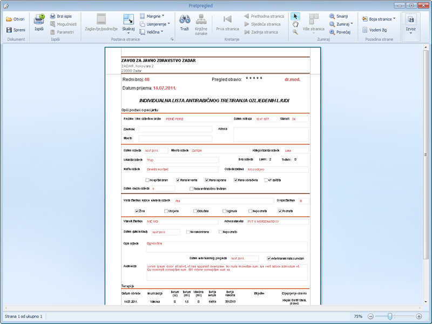Tick the Odlutala checkbox
This screenshot has width=432, height=324.
click(x=195, y=211)
